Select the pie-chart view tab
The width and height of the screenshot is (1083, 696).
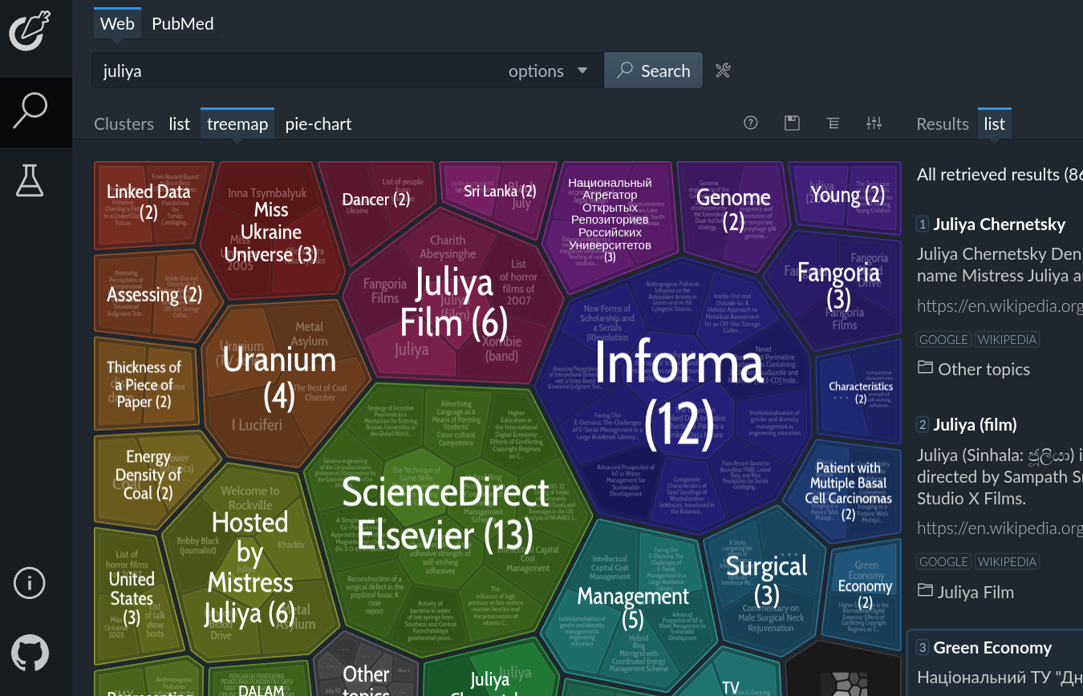(x=318, y=123)
